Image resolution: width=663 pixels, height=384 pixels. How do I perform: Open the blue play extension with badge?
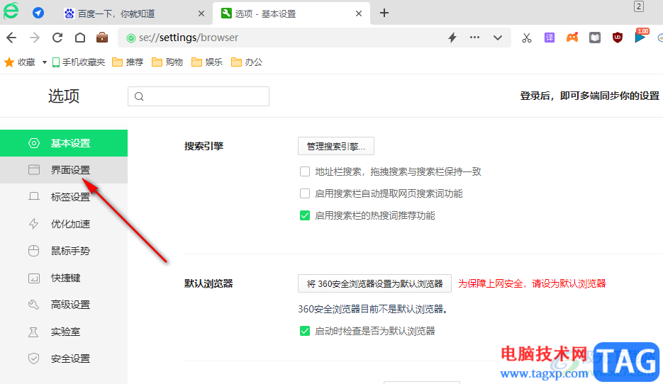(x=641, y=36)
